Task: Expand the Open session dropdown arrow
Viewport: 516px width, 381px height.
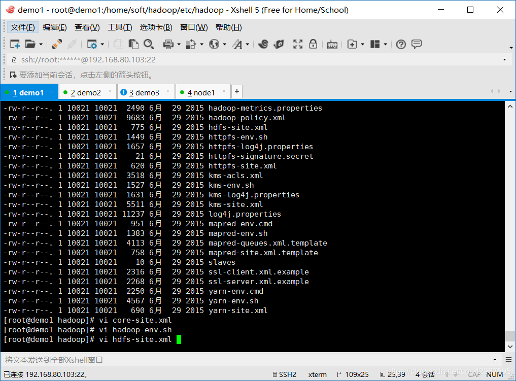Action: (41, 44)
